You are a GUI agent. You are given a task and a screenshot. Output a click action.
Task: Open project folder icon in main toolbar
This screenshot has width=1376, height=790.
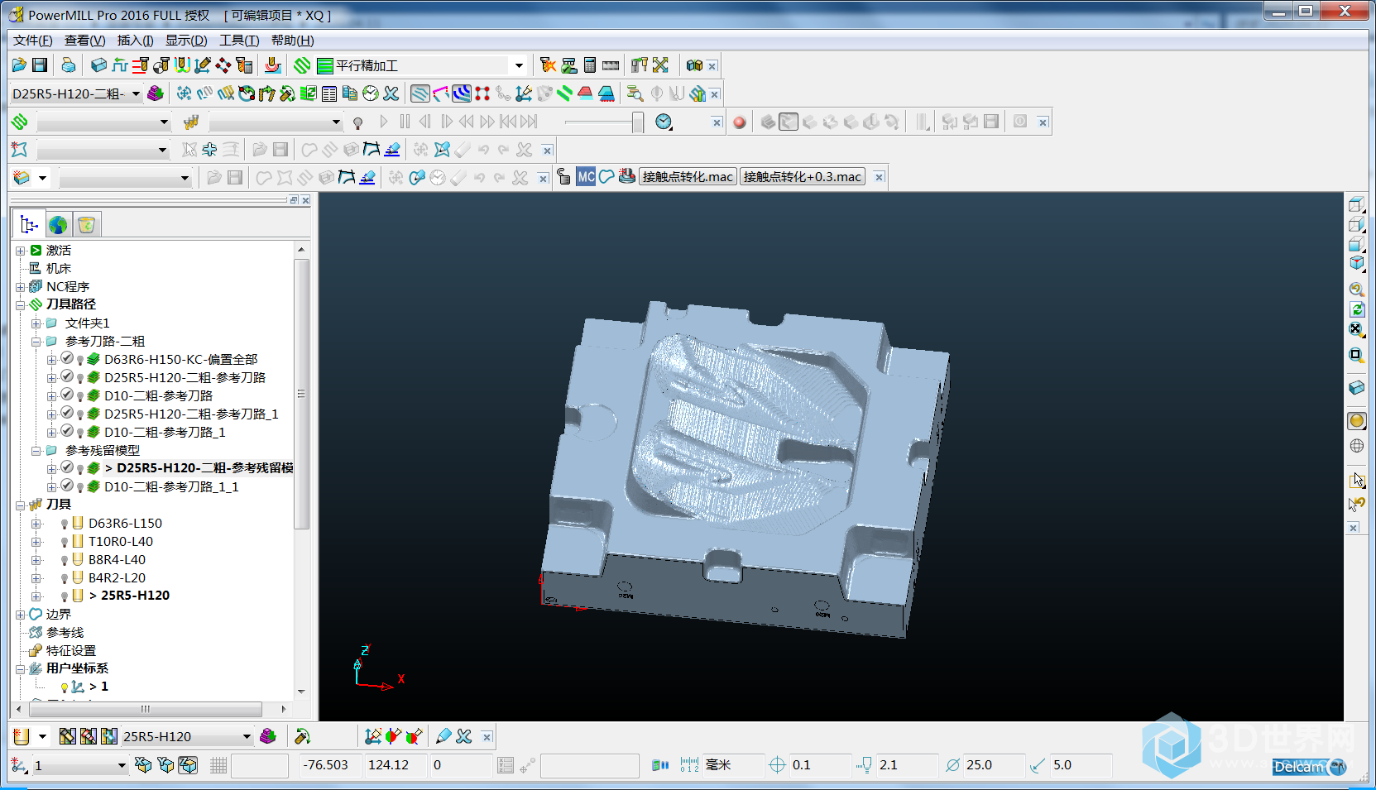[19, 65]
